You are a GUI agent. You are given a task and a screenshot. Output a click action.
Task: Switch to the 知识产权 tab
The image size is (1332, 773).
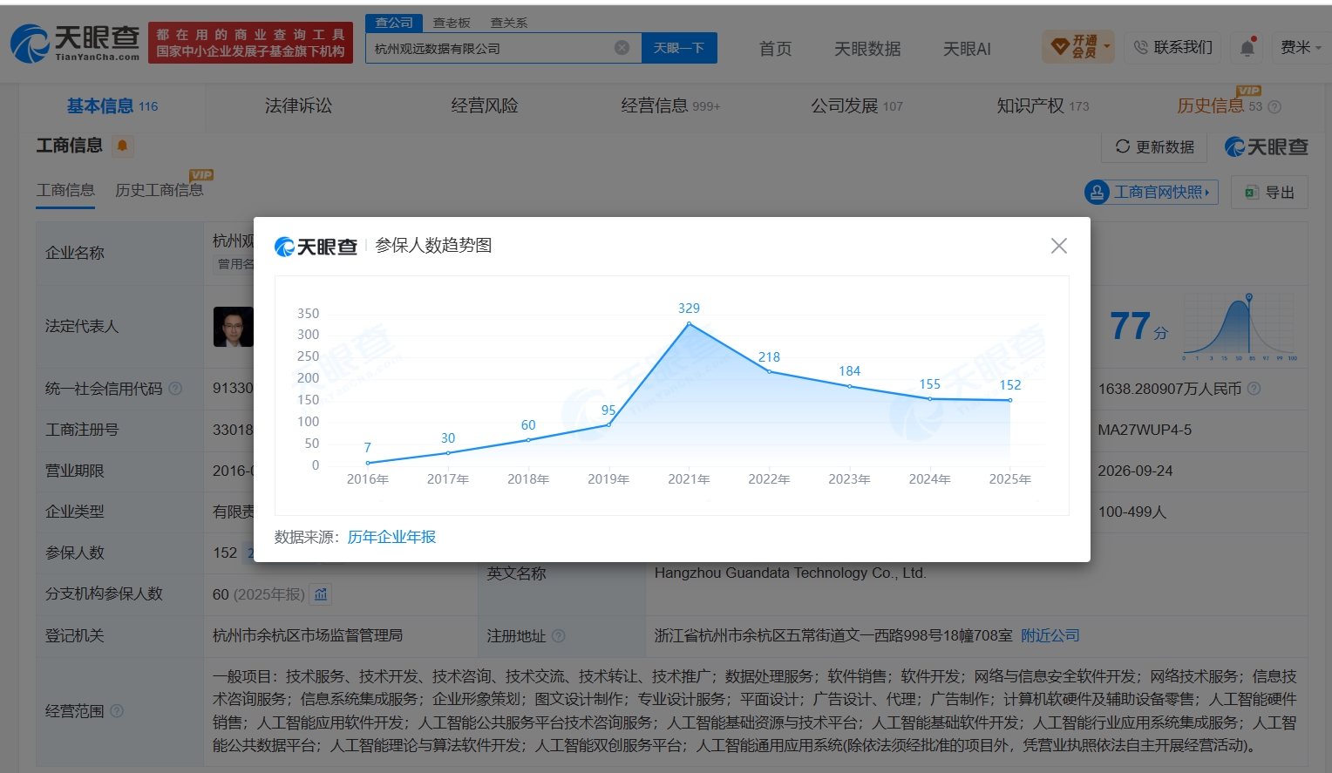1043,106
